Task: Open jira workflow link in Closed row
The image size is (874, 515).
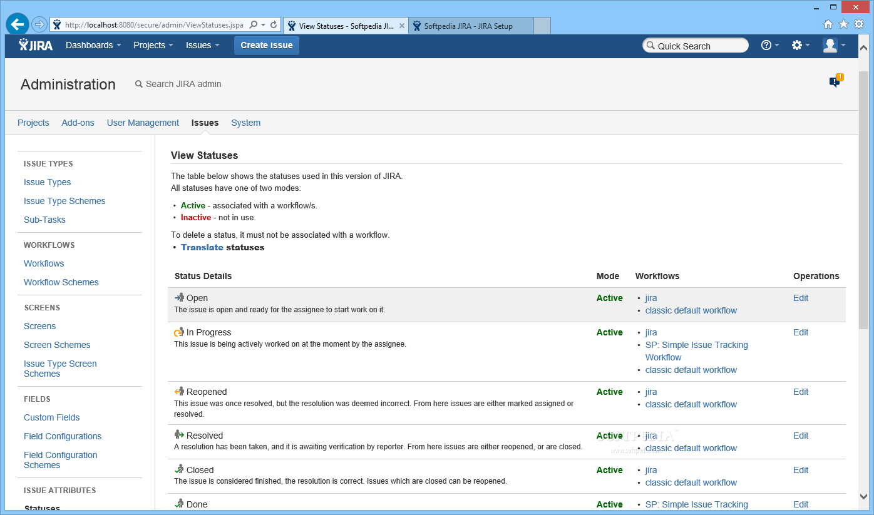Action: tap(651, 470)
